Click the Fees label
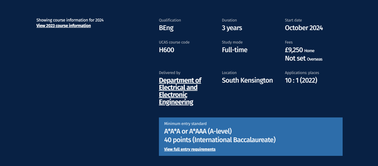 coord(289,42)
